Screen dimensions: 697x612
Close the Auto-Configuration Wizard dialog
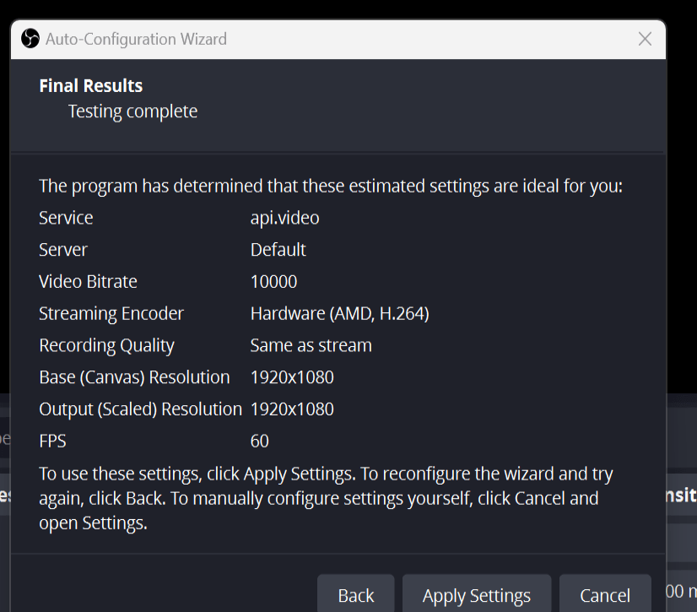pos(645,39)
